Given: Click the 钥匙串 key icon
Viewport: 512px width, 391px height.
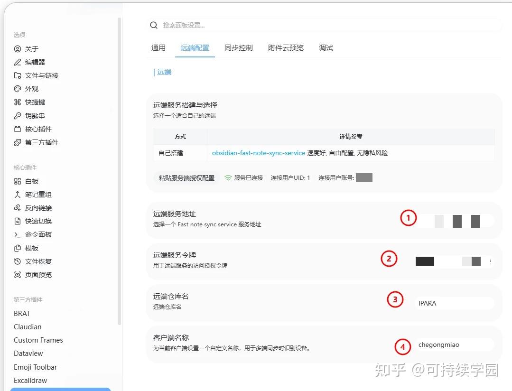Looking at the screenshot, I should point(17,116).
